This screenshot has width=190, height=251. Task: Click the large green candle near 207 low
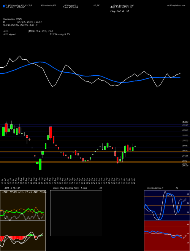pyautogui.click(x=40, y=164)
